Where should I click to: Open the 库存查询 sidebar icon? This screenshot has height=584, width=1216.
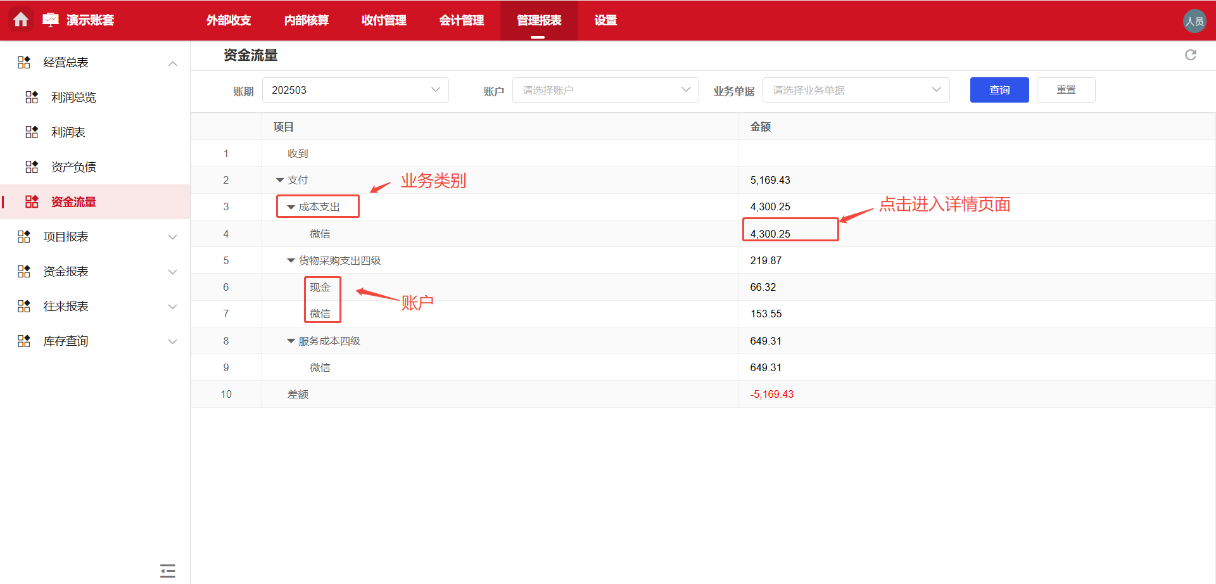point(23,341)
